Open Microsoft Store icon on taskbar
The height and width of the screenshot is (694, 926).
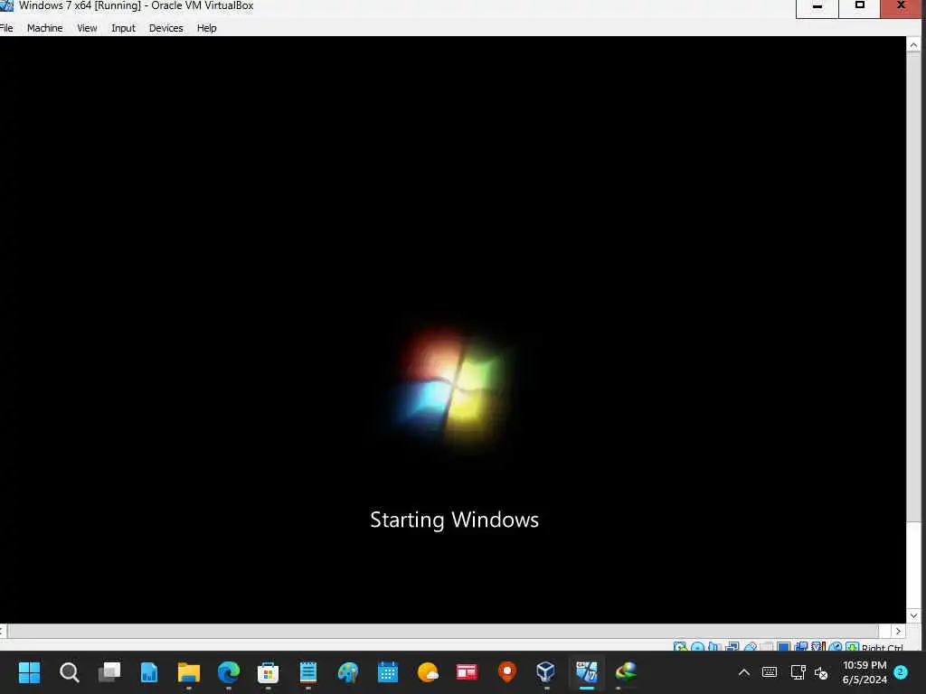point(268,672)
